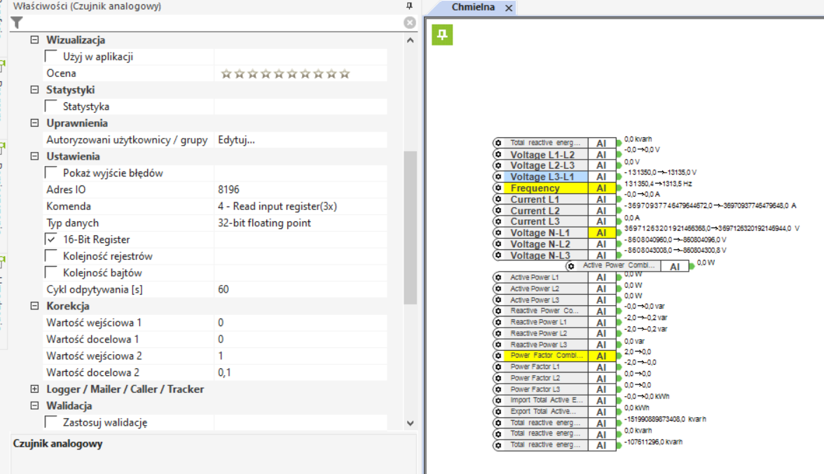Viewport: 824px width, 474px height.
Task: Click the gear icon of Voltage L1-L2 block
Action: click(x=498, y=154)
